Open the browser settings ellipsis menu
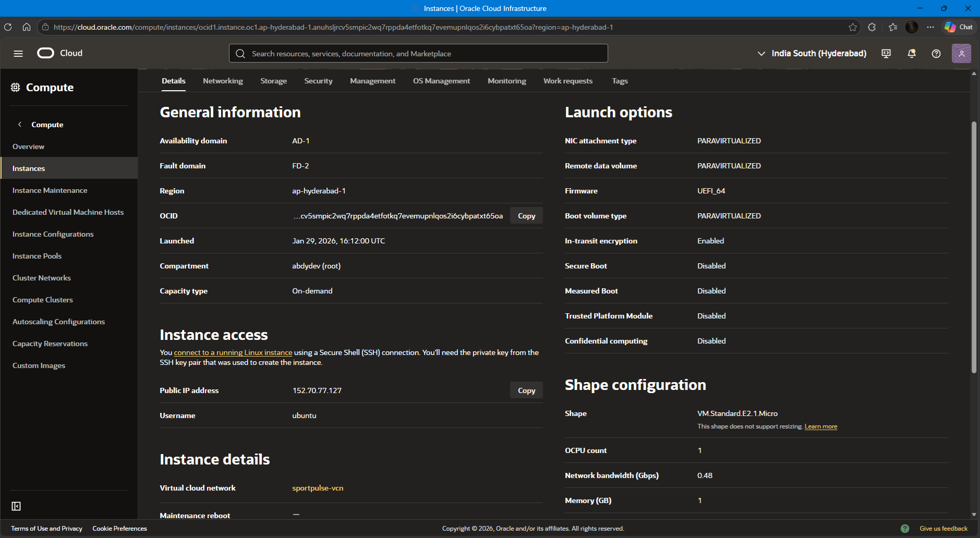 [930, 27]
